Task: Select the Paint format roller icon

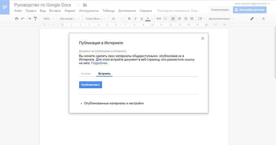Action: pos(35,19)
